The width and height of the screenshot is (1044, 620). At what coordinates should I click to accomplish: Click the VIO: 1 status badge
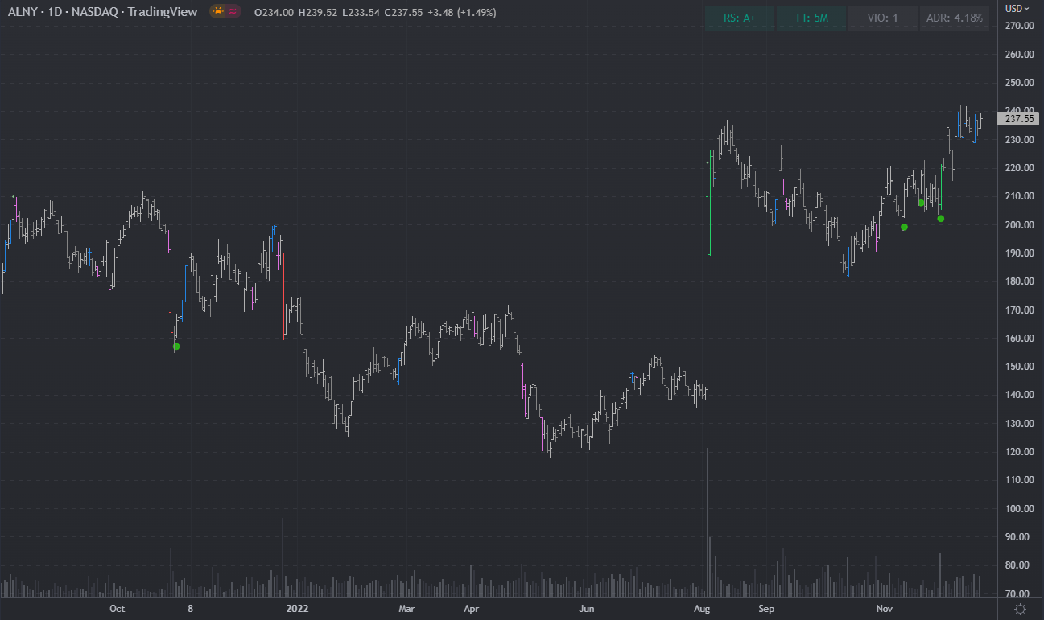click(x=882, y=18)
